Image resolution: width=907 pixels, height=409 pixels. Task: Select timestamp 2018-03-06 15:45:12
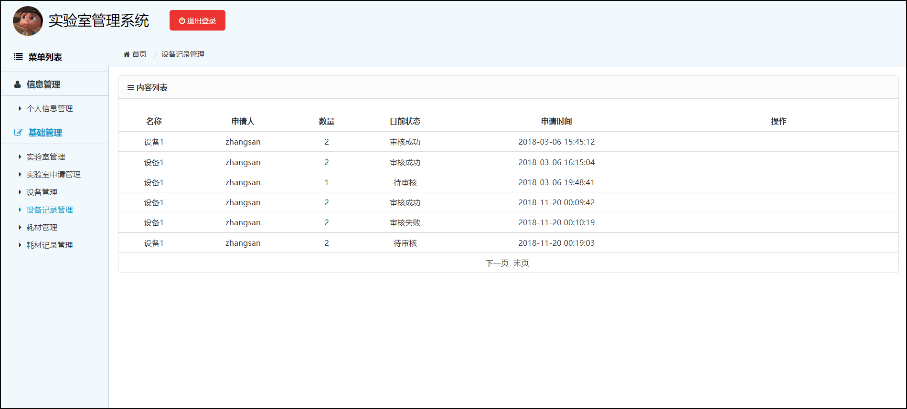pyautogui.click(x=556, y=142)
